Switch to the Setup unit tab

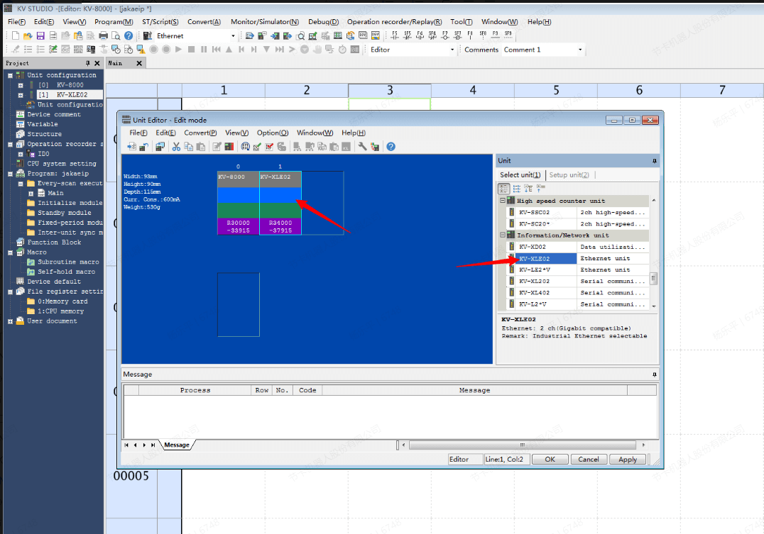569,175
